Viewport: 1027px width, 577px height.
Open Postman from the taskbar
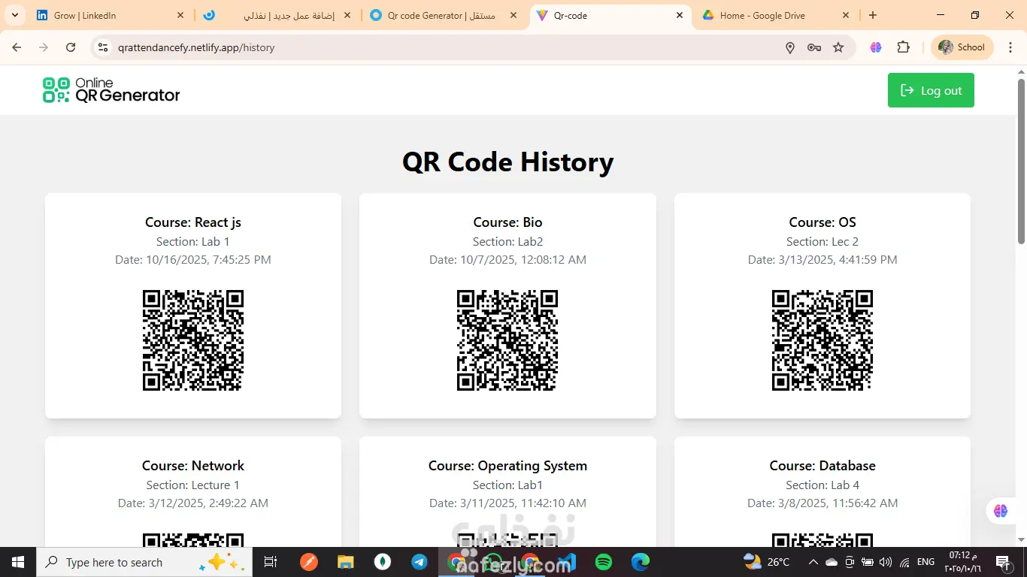tap(308, 562)
